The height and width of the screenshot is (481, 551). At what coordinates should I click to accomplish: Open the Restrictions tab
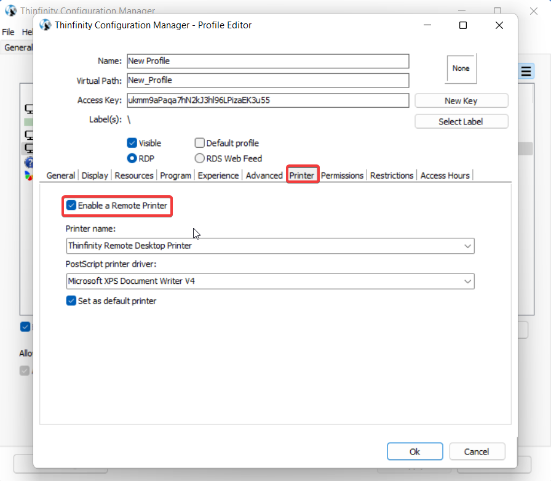tap(392, 176)
